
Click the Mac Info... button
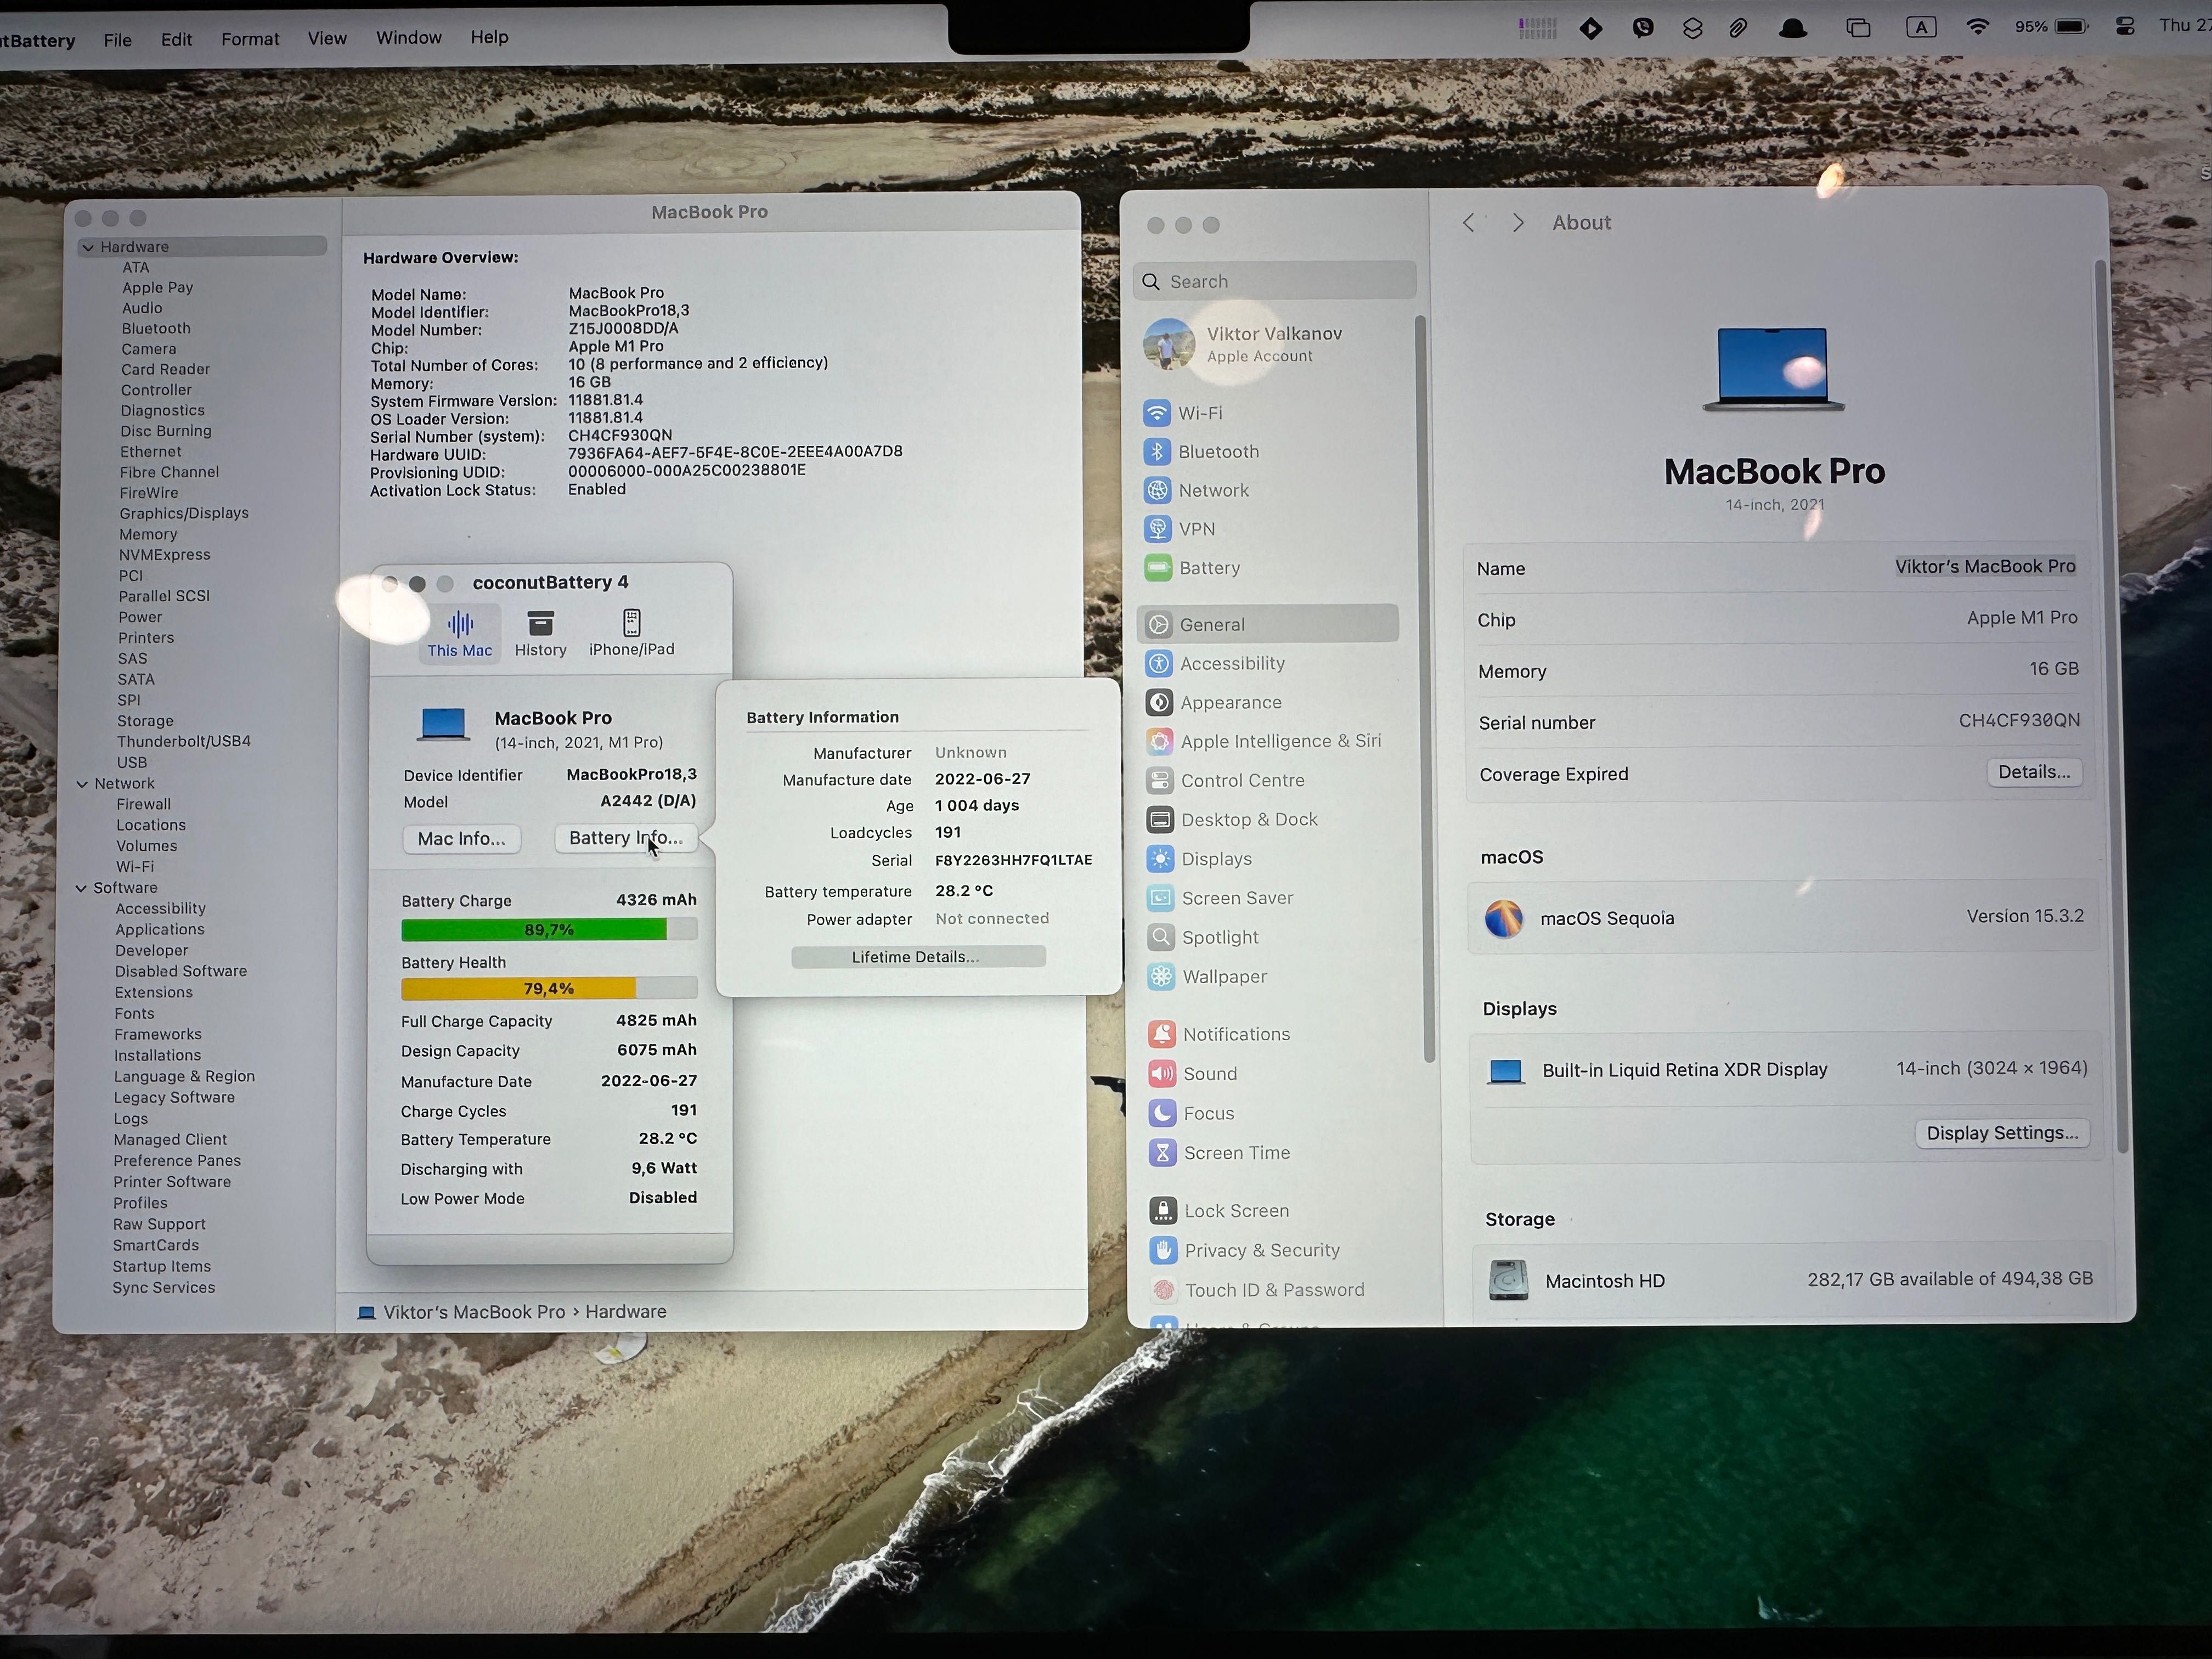(x=461, y=838)
